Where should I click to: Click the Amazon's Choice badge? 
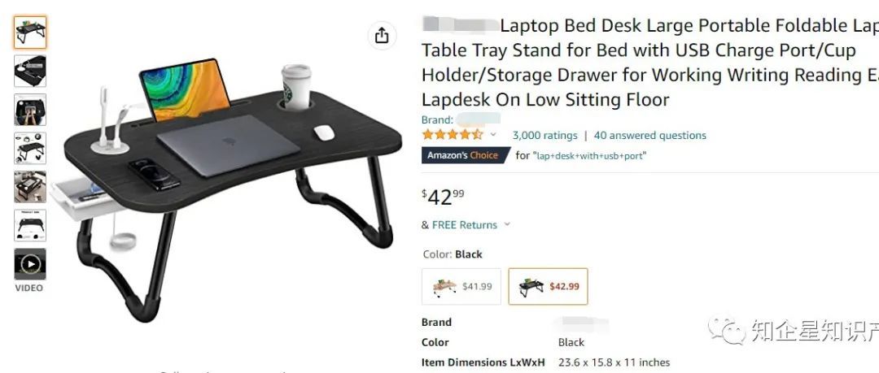[466, 155]
